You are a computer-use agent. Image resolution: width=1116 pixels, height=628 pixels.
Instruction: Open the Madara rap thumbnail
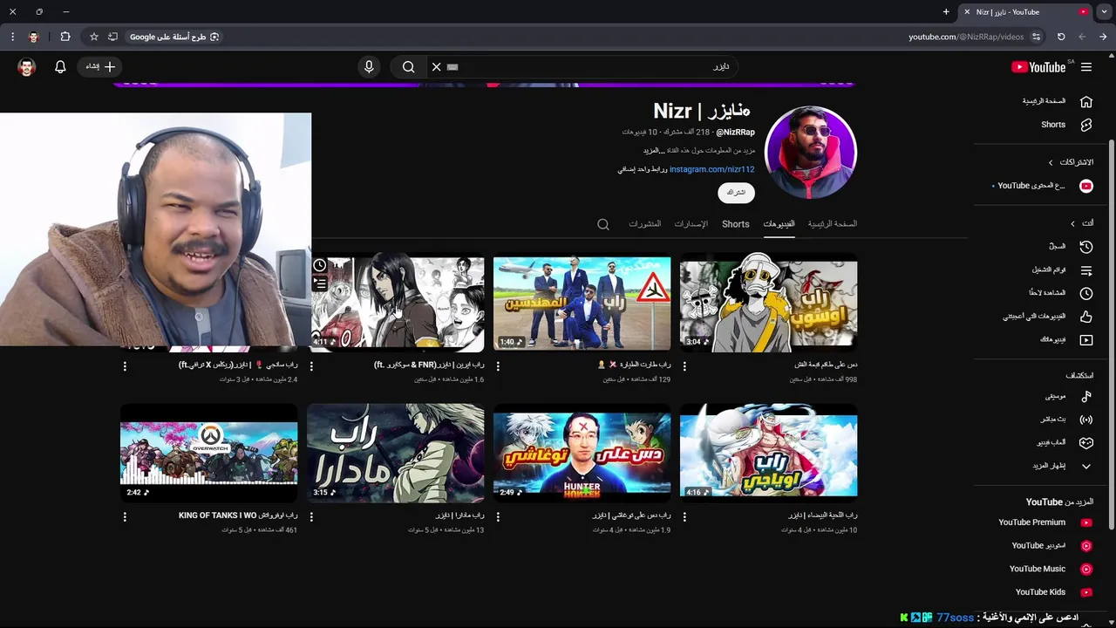395,454
